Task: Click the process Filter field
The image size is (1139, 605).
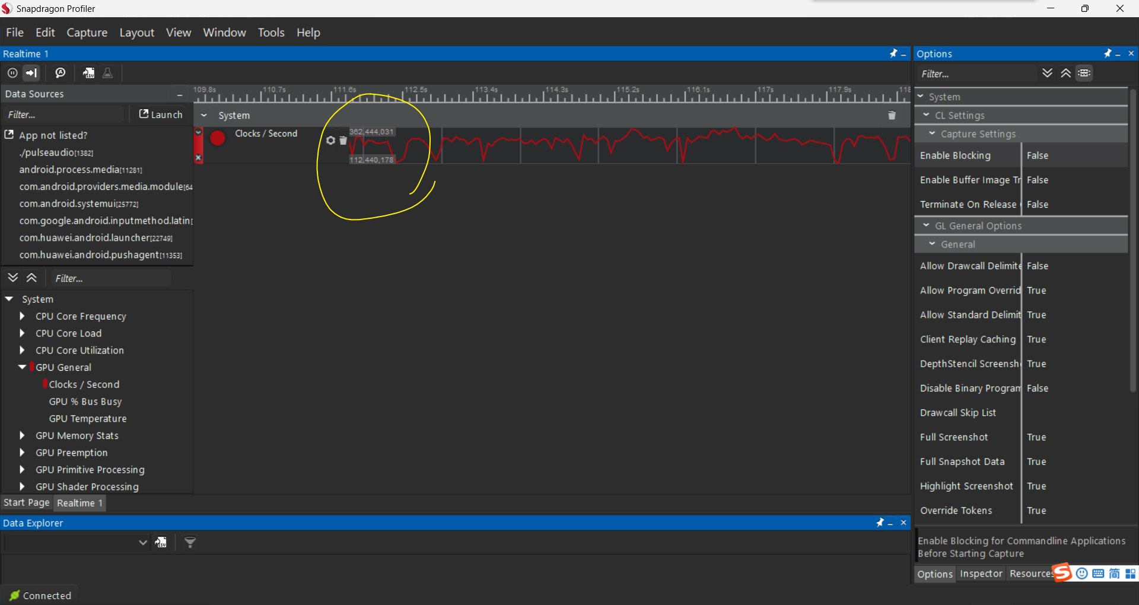Action: pyautogui.click(x=65, y=114)
